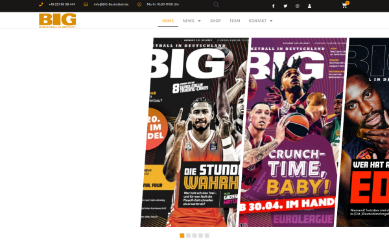The image size is (389, 243).
Task: Click phone number +49 221 96 08 444
Action: (62, 5)
